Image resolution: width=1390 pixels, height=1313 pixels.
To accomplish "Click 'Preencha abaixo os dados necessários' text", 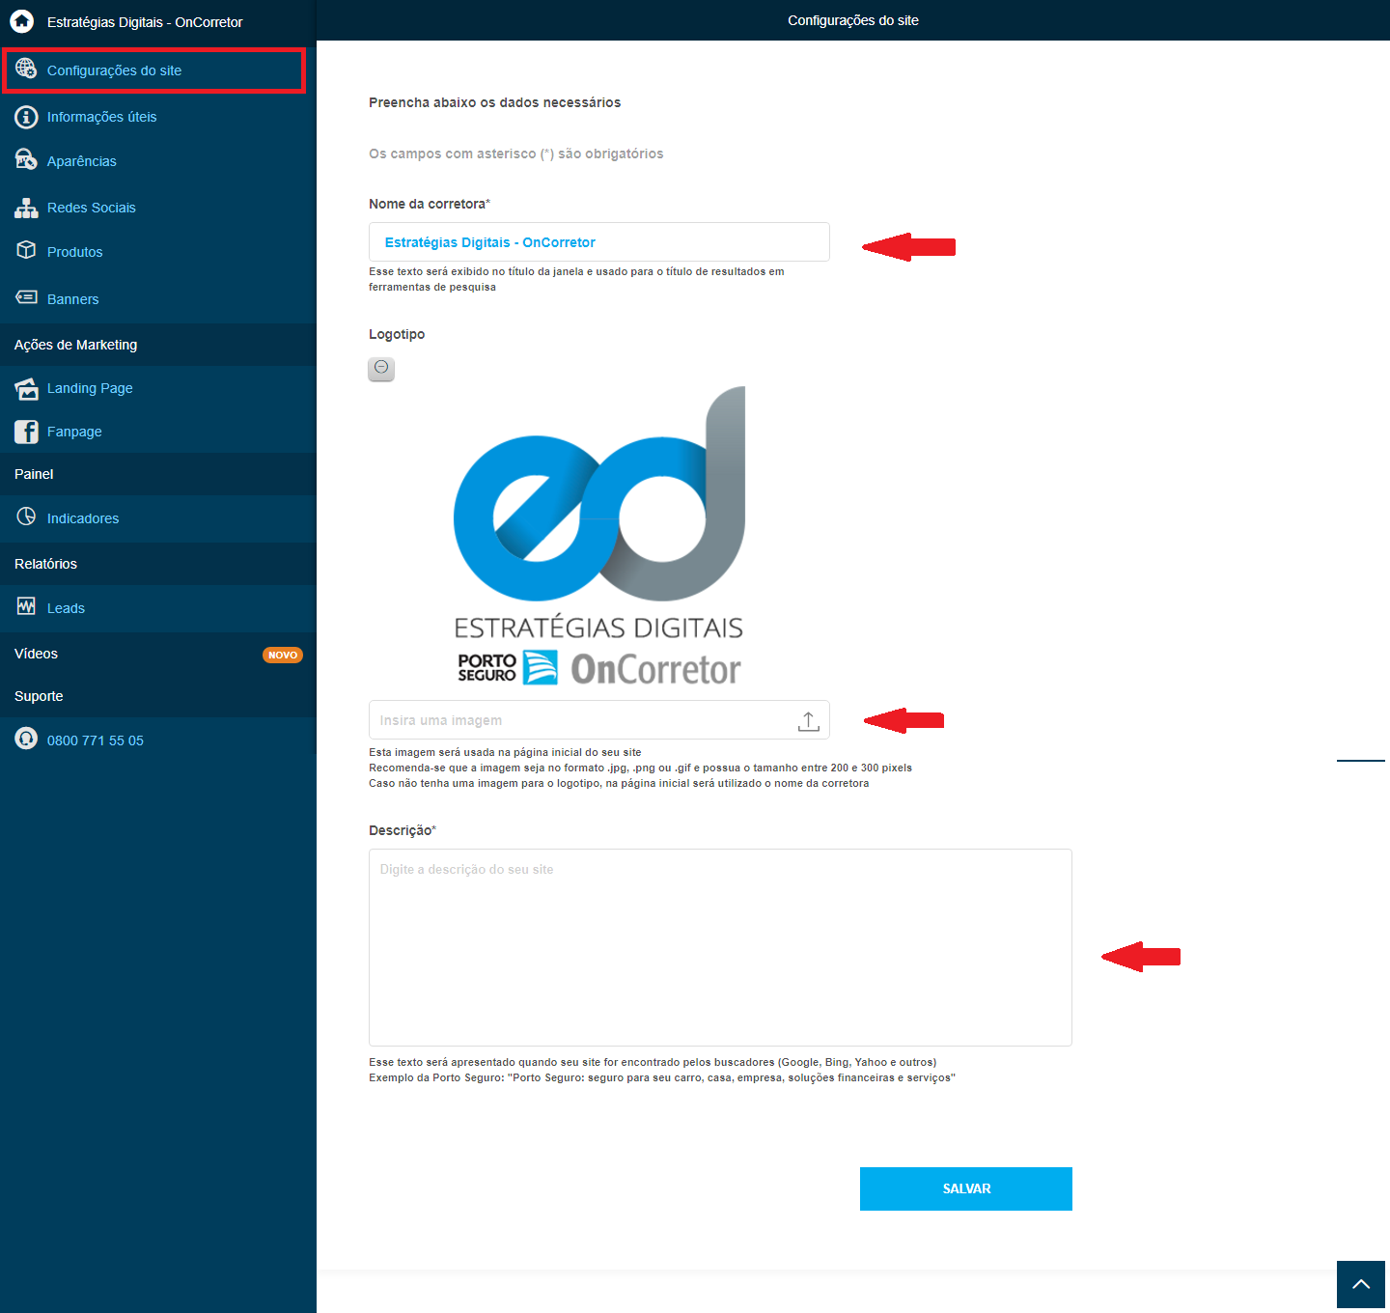I will (495, 102).
